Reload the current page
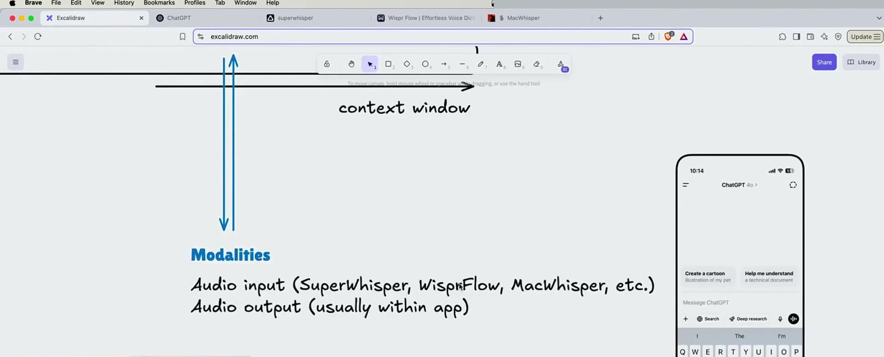884x357 pixels. pyautogui.click(x=38, y=36)
